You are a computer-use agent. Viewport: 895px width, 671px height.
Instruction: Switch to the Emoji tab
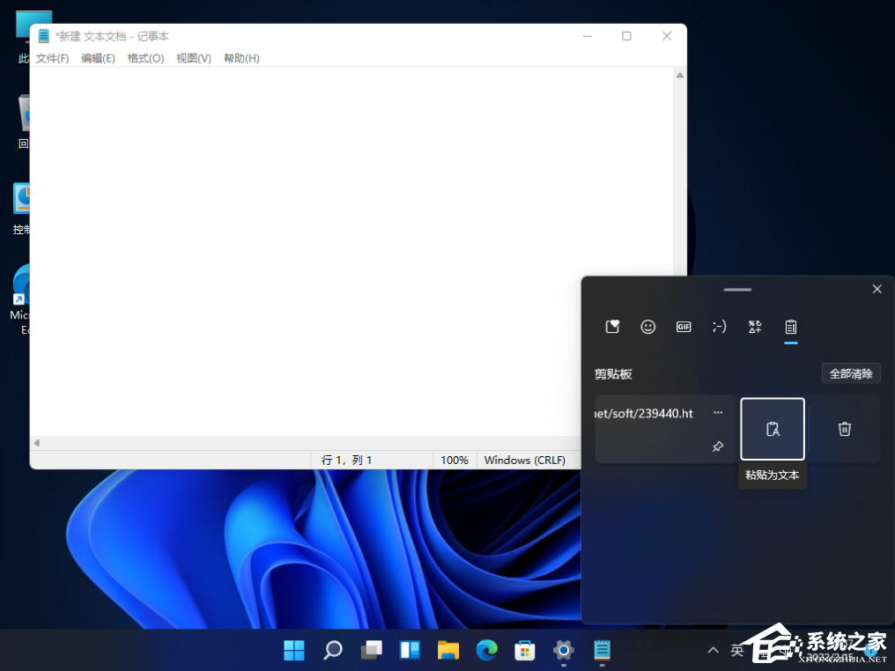(x=647, y=327)
